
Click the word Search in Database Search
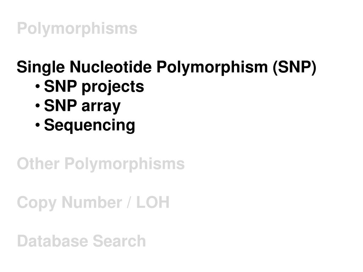point(119,241)
